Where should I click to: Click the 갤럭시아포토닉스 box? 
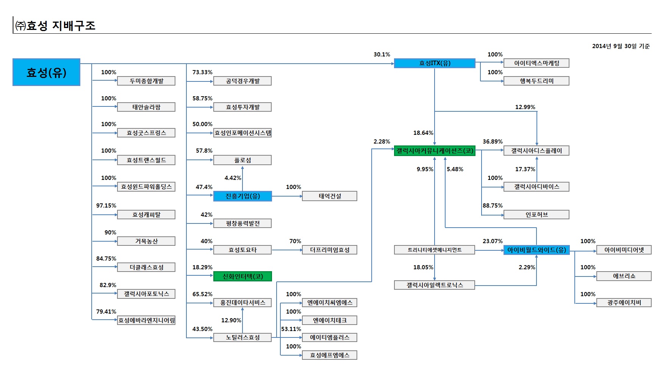146,294
